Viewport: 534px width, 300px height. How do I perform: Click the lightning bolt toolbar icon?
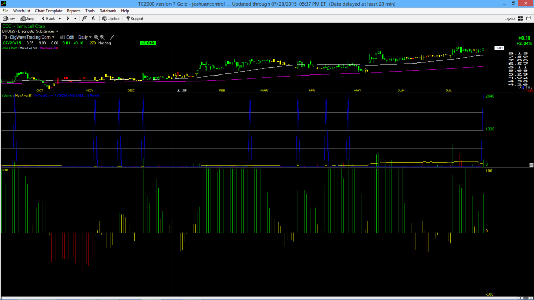point(84,18)
